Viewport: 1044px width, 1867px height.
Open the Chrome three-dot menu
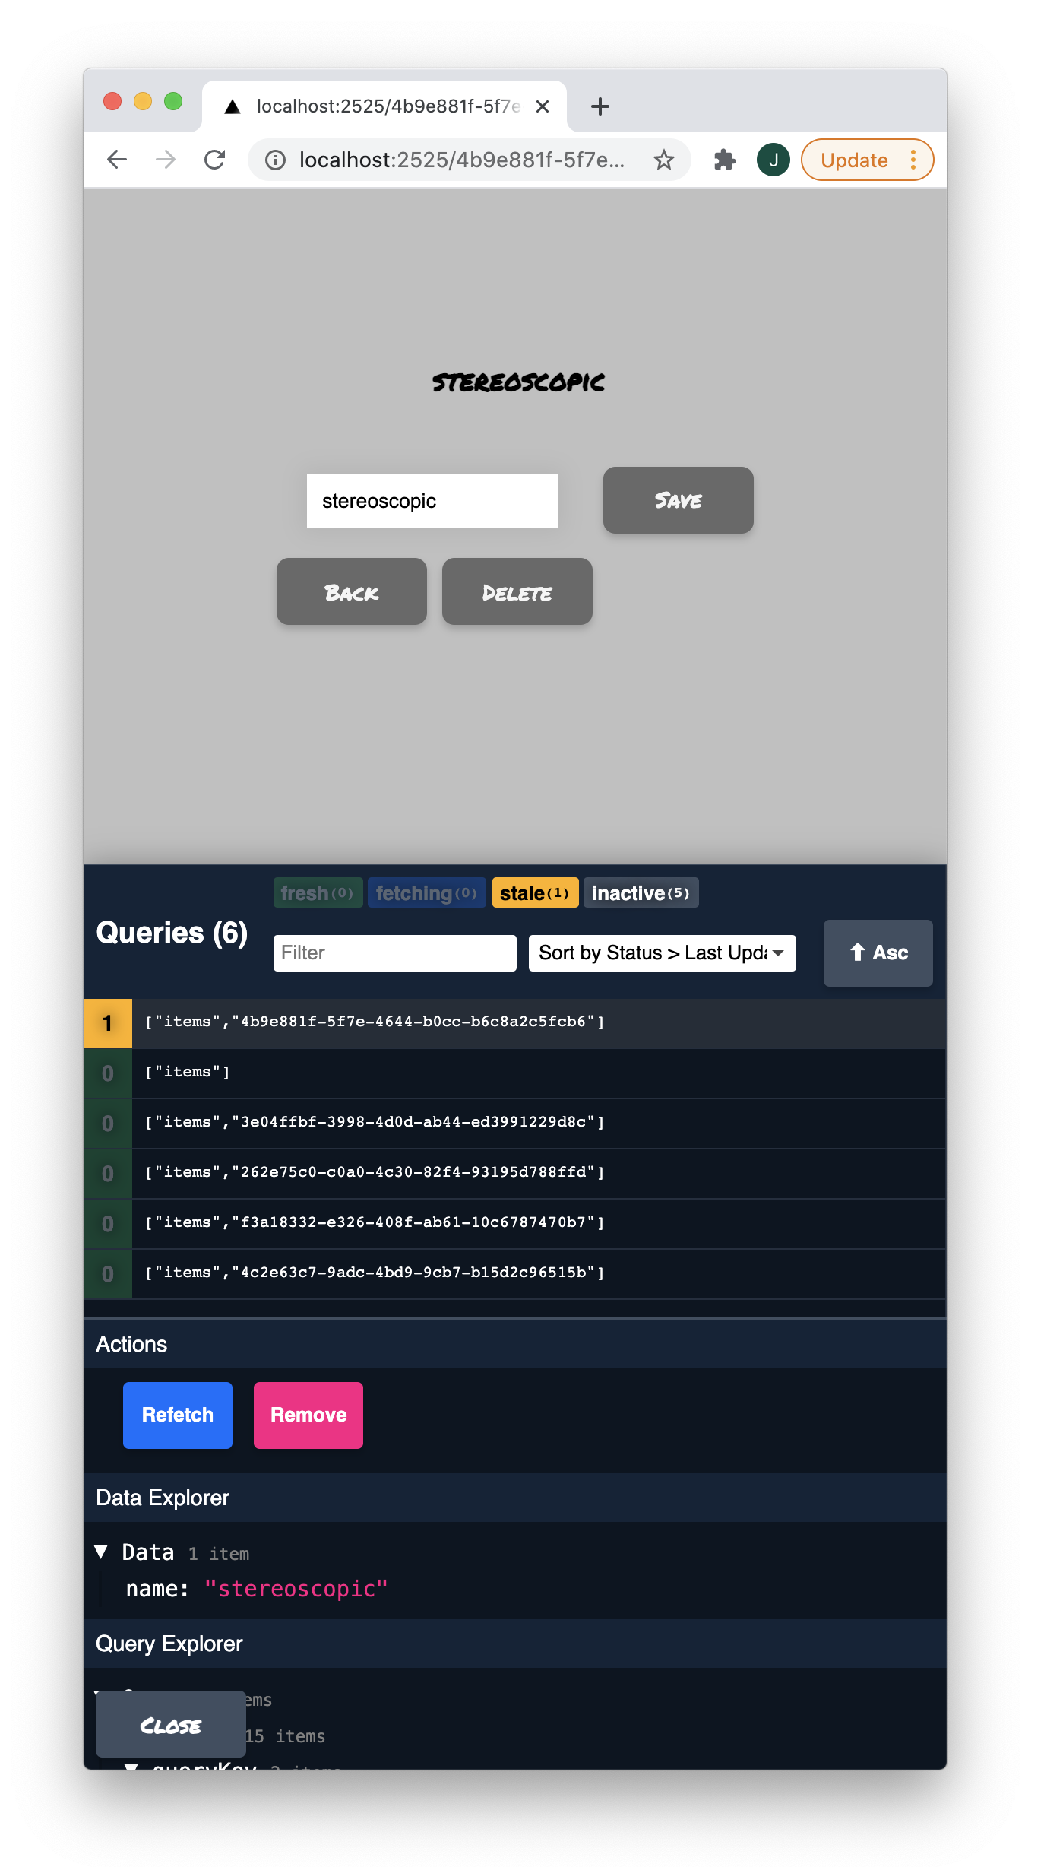point(913,160)
